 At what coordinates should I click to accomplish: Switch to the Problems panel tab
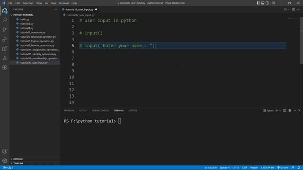(69, 110)
